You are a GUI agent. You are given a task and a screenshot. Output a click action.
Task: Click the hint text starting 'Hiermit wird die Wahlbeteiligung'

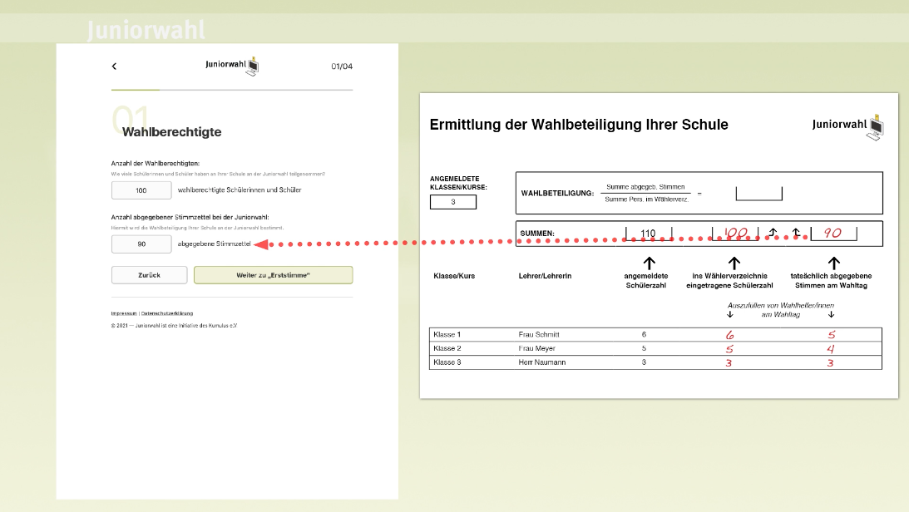click(197, 228)
